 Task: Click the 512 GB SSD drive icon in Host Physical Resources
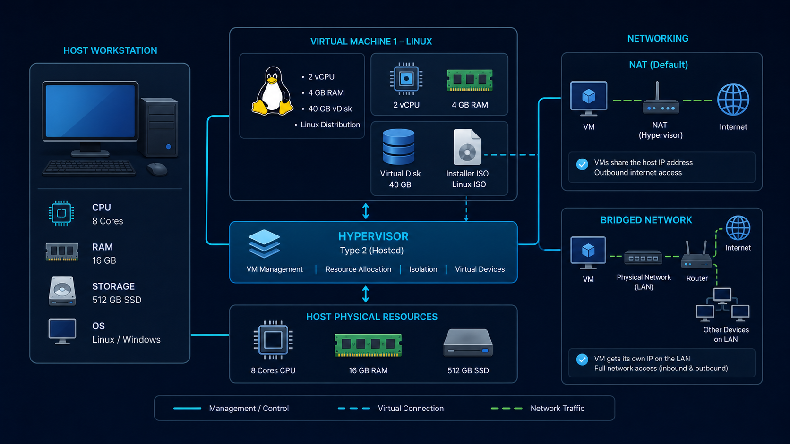pyautogui.click(x=468, y=343)
